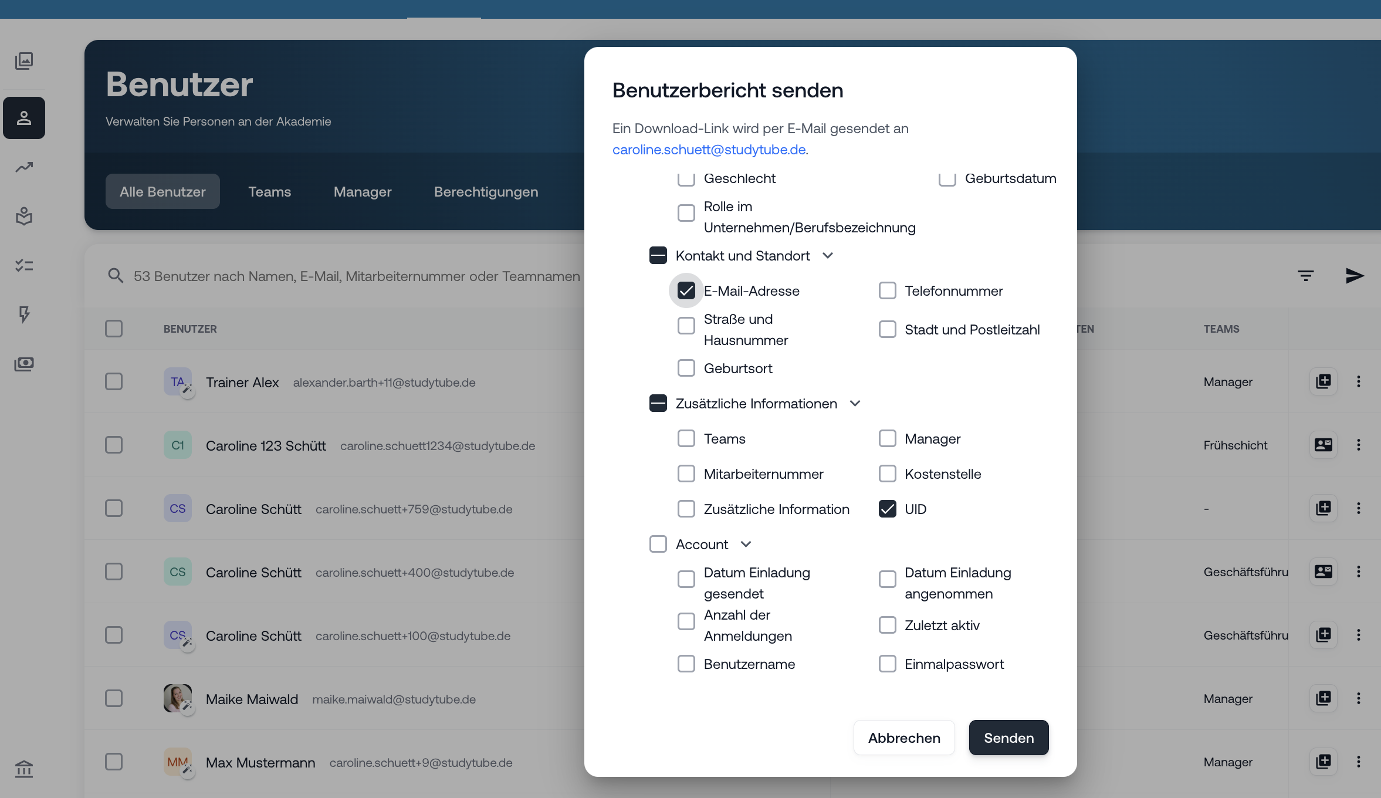Click the users icon in sidebar
Screen dimensions: 1381x798
coord(24,118)
